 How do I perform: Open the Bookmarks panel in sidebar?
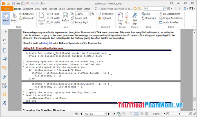tap(4, 42)
